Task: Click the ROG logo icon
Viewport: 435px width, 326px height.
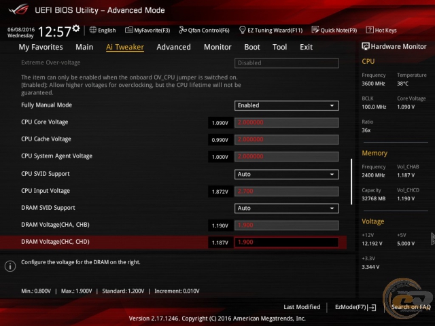Action: [18, 10]
